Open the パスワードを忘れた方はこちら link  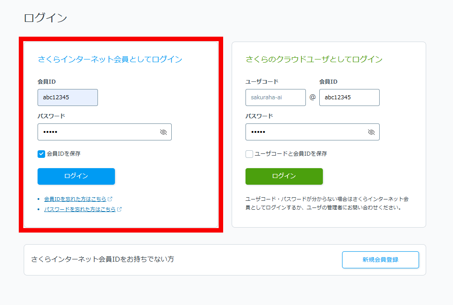80,209
